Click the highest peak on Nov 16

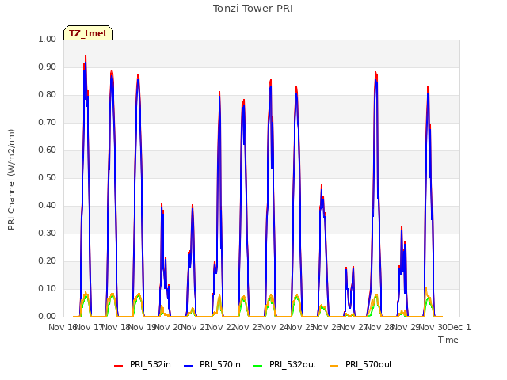pyautogui.click(x=86, y=56)
